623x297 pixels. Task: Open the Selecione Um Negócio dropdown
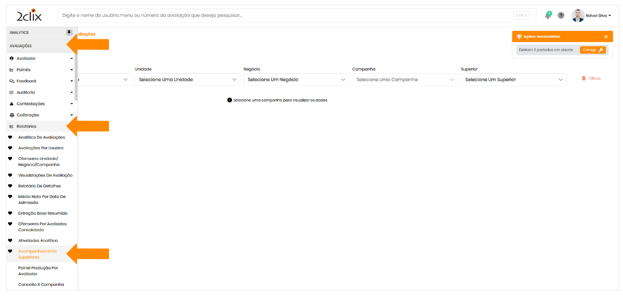pos(296,80)
